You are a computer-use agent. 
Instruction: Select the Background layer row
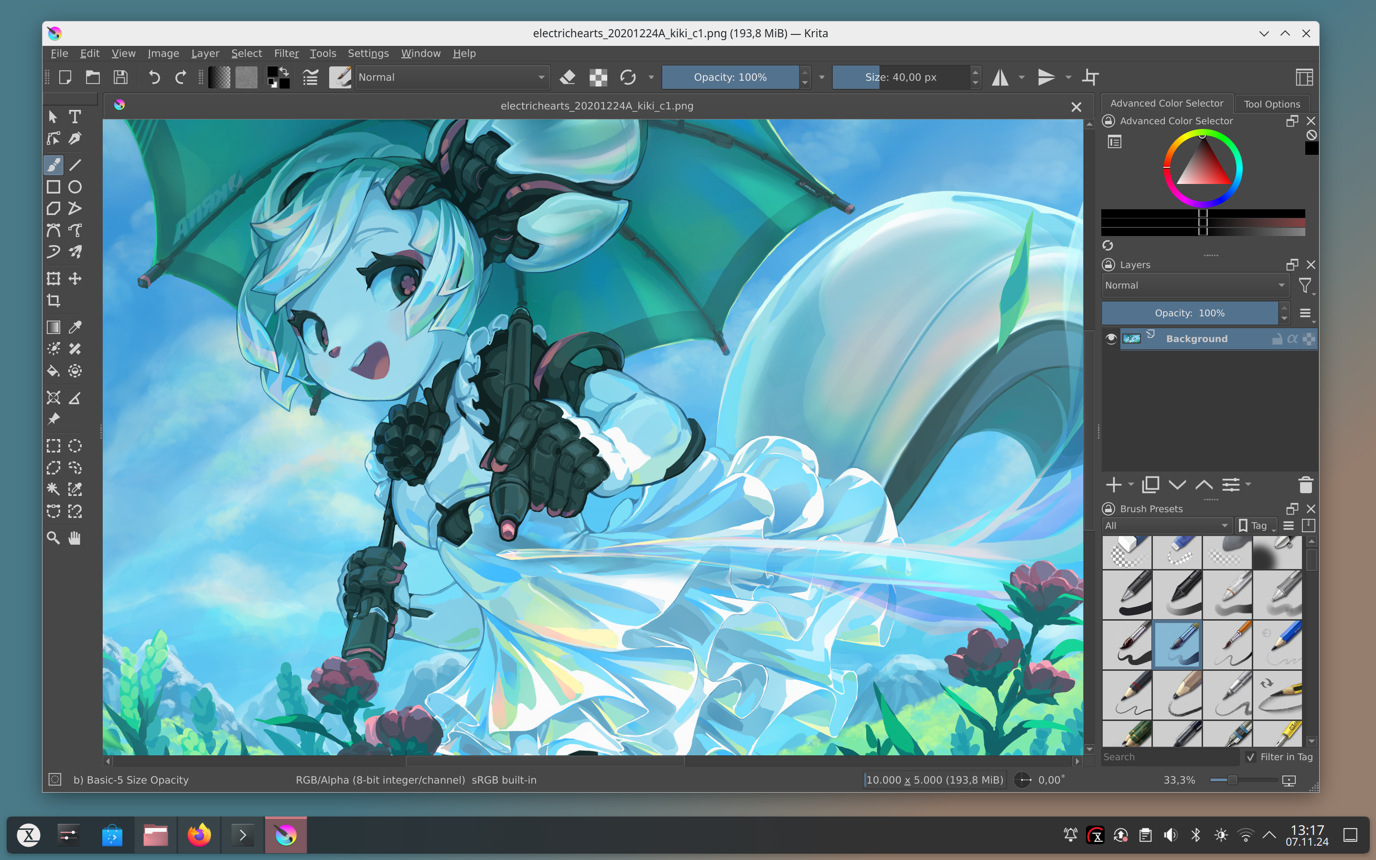point(1218,339)
